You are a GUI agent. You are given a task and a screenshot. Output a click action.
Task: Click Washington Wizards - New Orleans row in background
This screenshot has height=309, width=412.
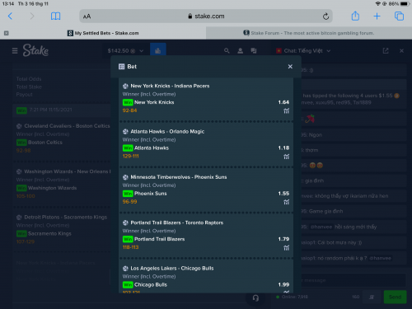[67, 171]
